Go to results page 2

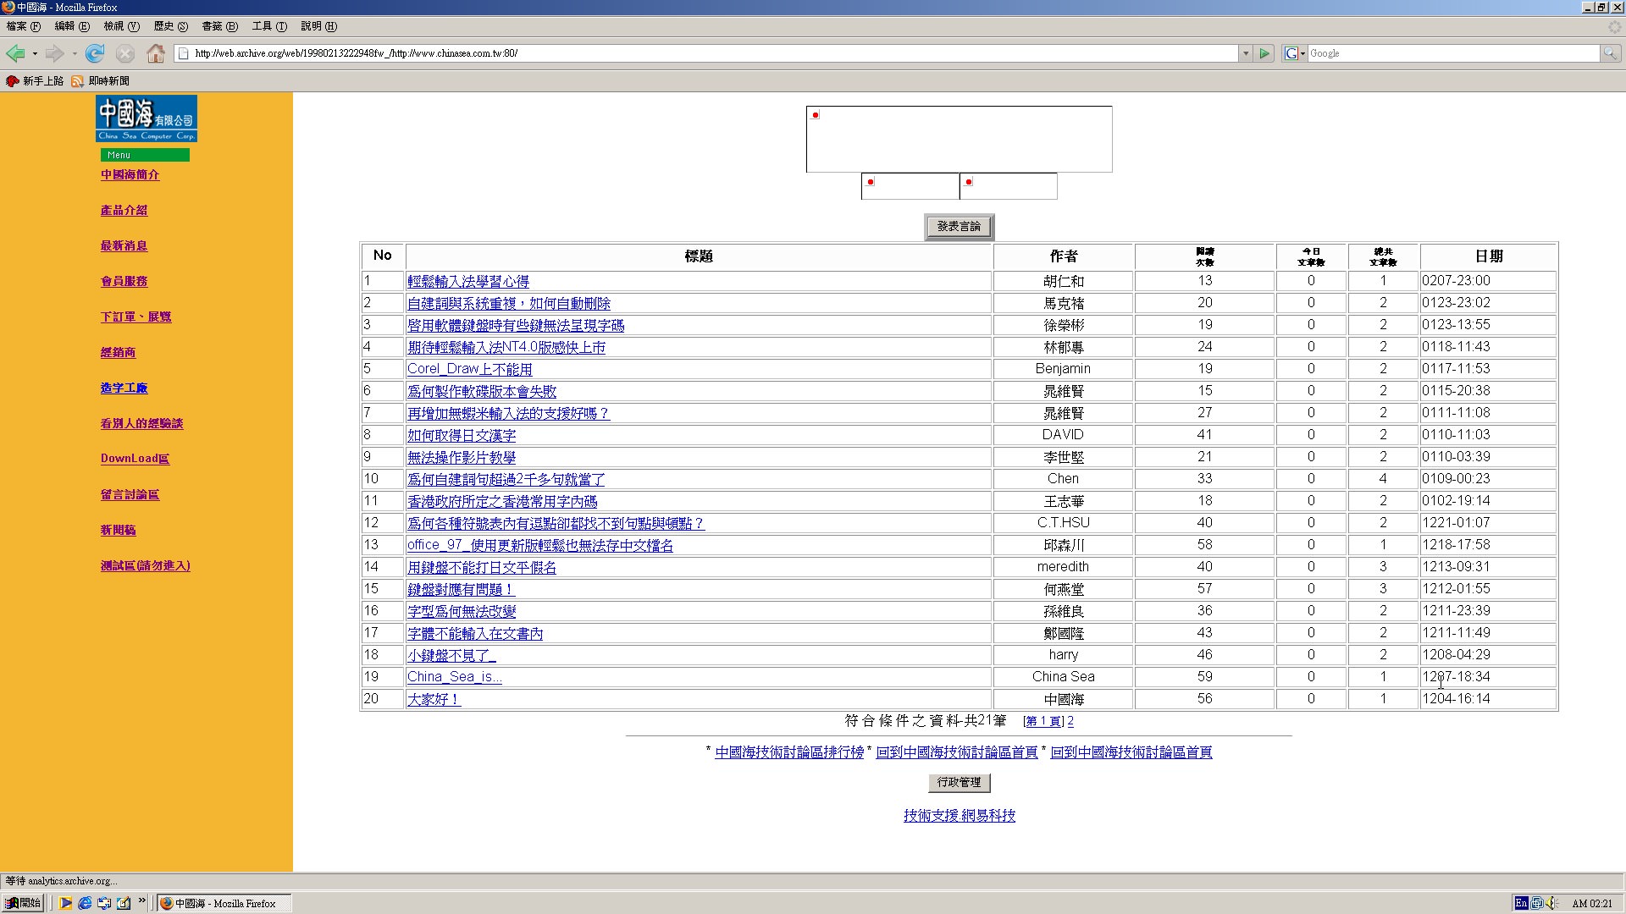(x=1070, y=721)
